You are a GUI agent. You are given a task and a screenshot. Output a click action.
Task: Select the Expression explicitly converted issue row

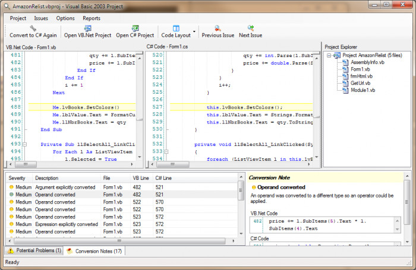122,224
